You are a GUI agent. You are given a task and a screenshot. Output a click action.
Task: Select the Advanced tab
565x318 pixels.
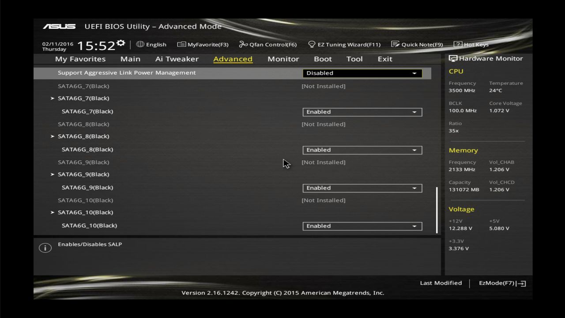[x=233, y=59]
